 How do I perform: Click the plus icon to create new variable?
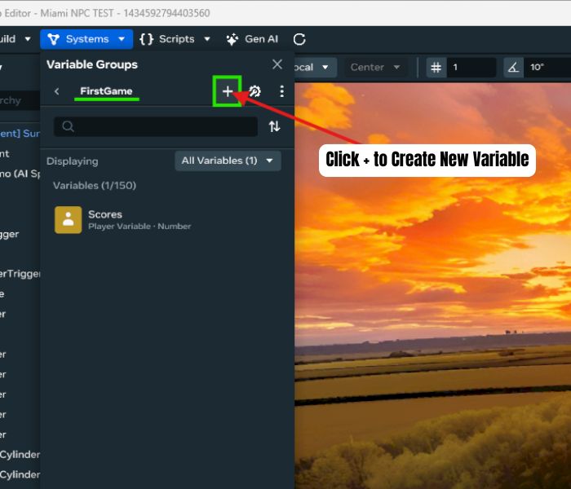(228, 91)
